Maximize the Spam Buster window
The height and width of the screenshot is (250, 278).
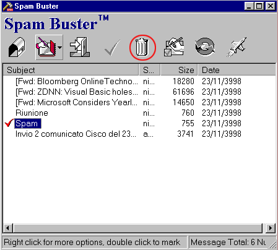click(x=259, y=6)
